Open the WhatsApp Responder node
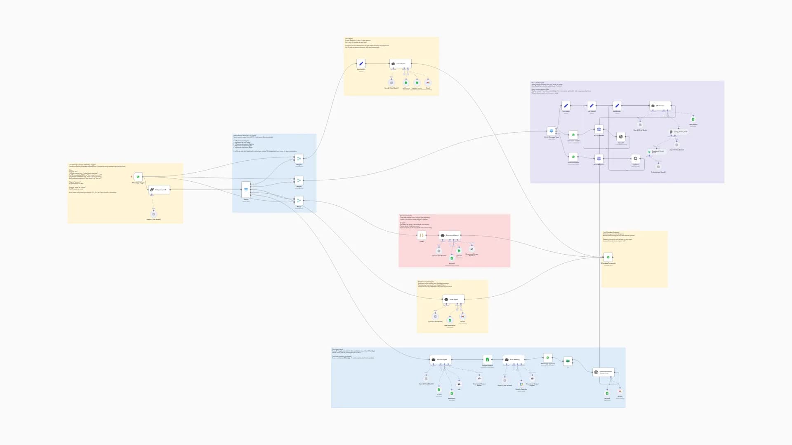 (608, 257)
